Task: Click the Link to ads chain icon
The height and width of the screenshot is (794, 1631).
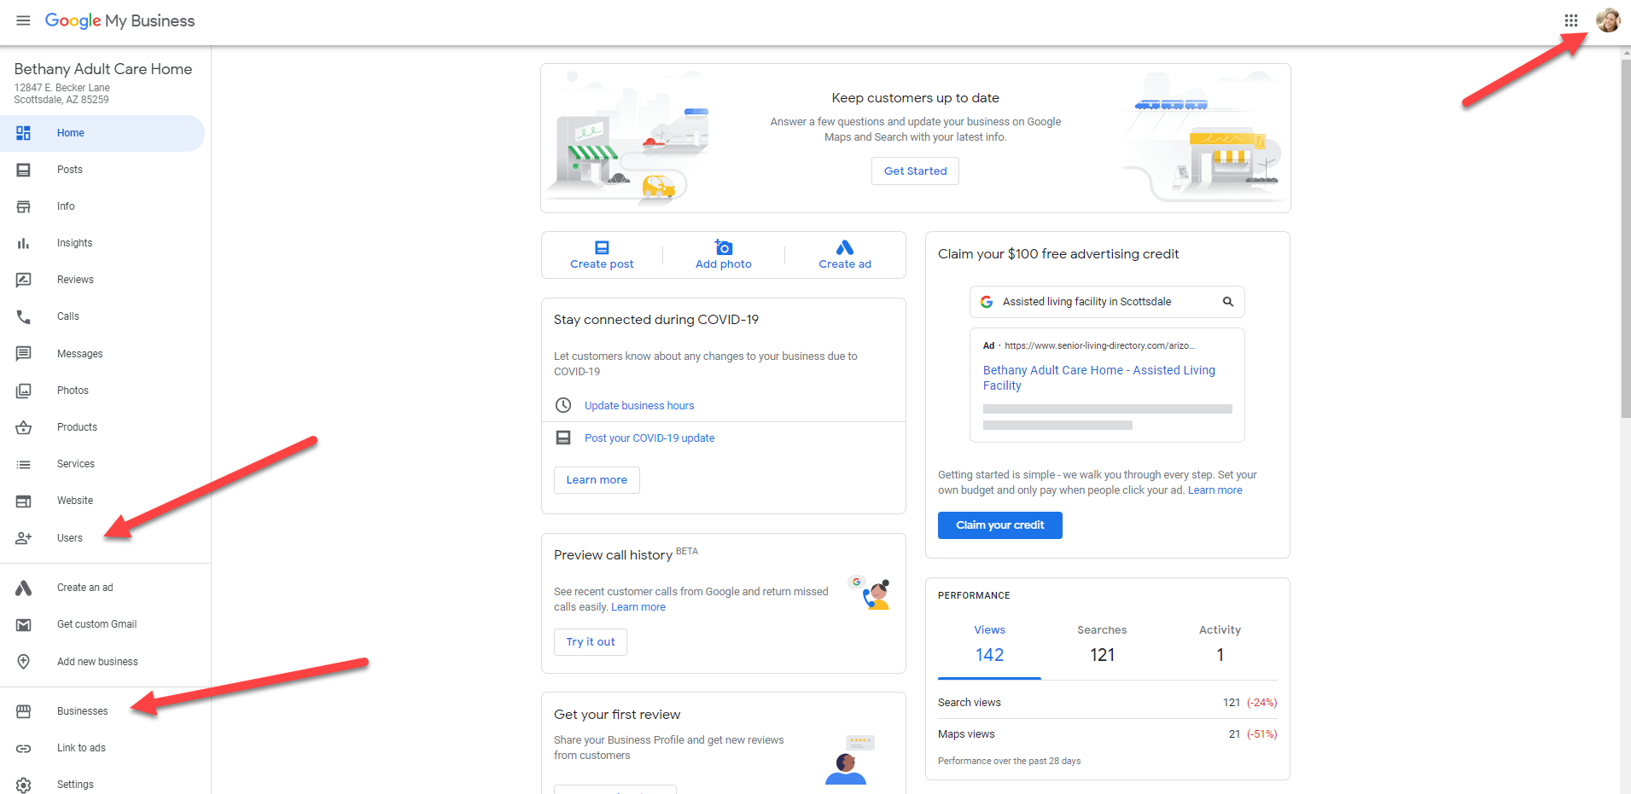Action: pyautogui.click(x=23, y=748)
